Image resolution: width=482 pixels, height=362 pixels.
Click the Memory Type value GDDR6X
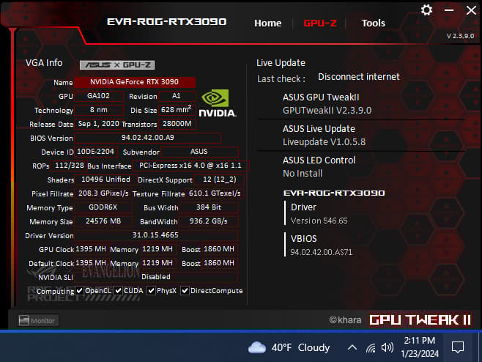click(x=103, y=207)
